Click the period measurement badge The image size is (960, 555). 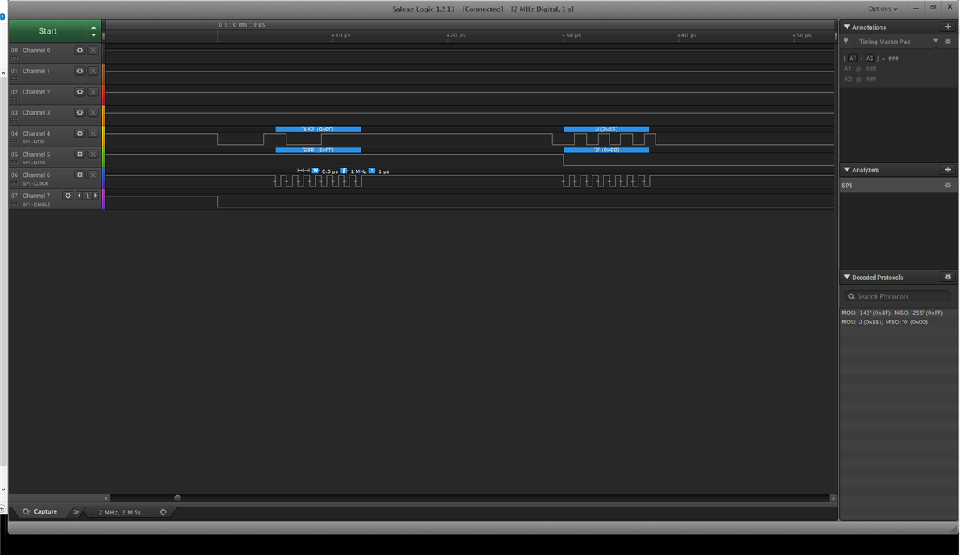372,171
